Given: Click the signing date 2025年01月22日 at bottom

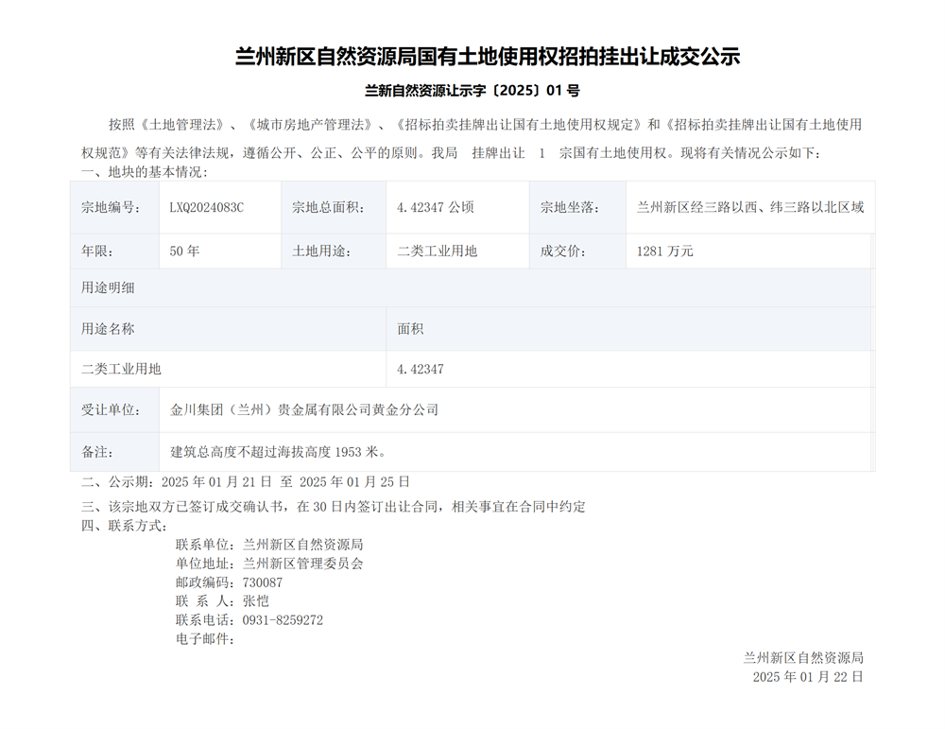Looking at the screenshot, I should point(808,677).
